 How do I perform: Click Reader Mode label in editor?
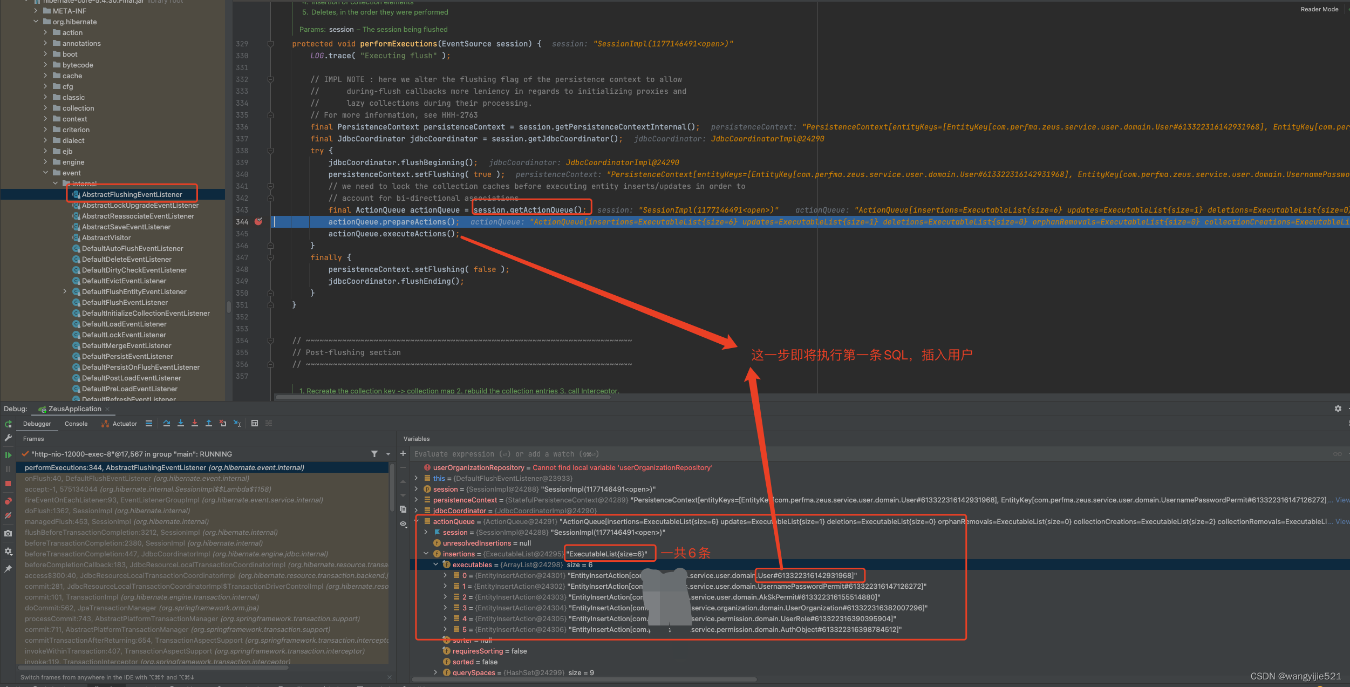point(1319,9)
